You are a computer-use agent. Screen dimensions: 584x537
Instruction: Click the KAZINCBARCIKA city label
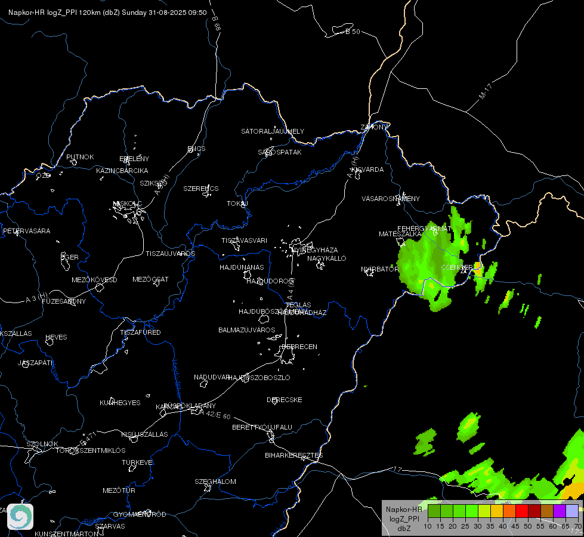click(122, 170)
